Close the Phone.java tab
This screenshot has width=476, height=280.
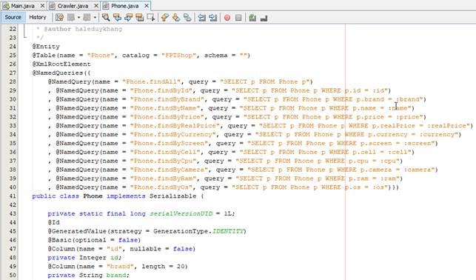click(x=147, y=6)
